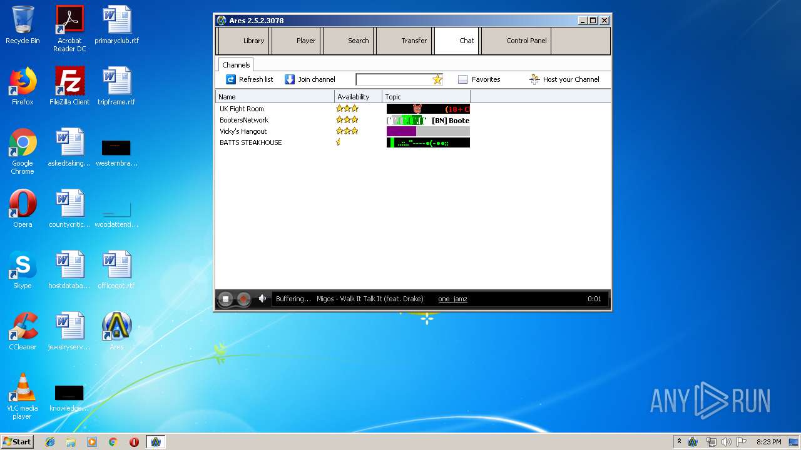Open the countycritic document
801x450 pixels.
click(x=69, y=209)
